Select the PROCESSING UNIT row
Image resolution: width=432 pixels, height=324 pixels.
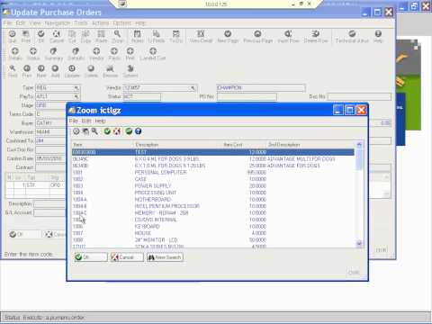pos(213,193)
